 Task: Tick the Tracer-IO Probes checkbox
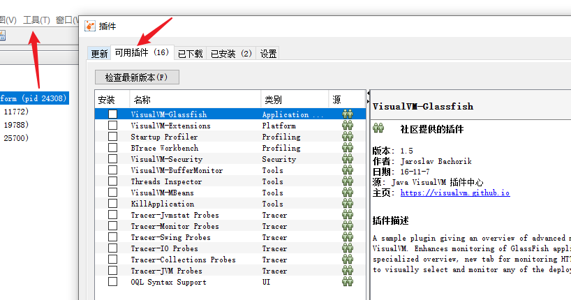coord(112,248)
